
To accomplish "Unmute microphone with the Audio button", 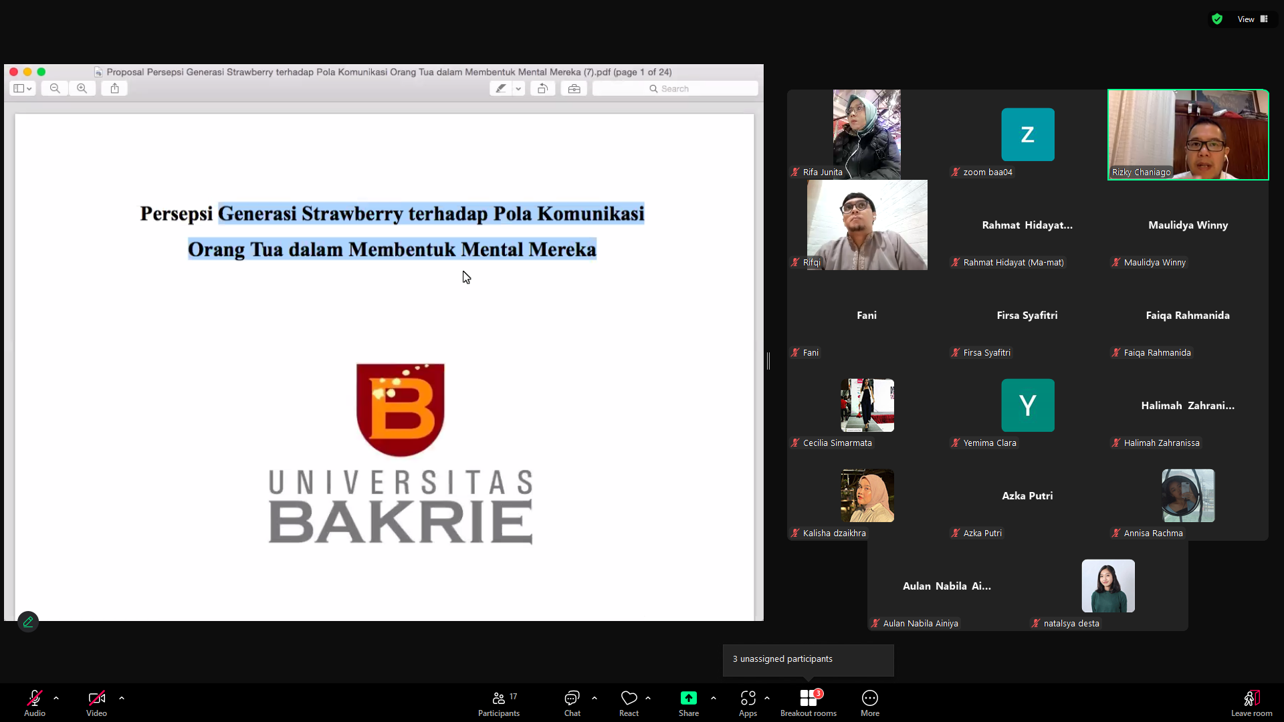I will [x=35, y=703].
